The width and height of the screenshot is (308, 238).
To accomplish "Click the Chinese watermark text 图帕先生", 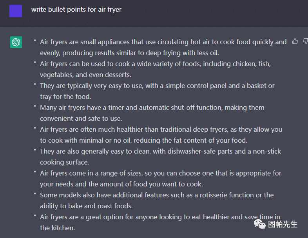I will pos(283,224).
